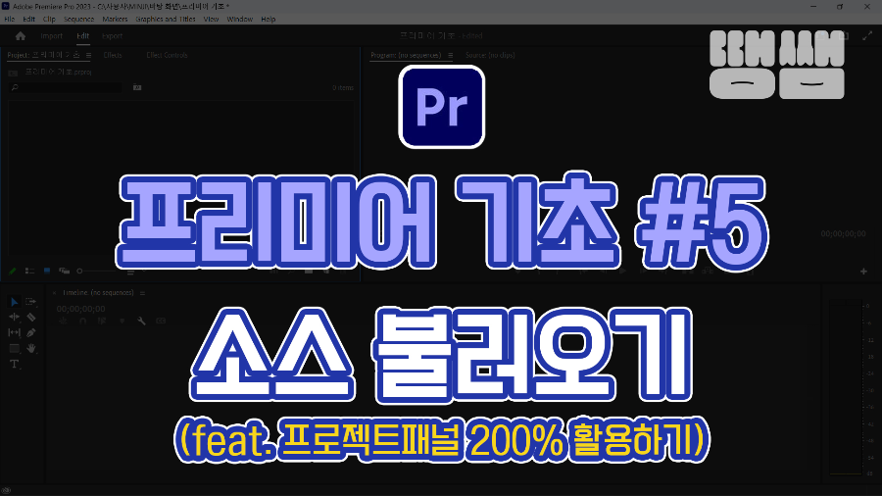The width and height of the screenshot is (882, 496).
Task: Click the Timeline timecode 00;00;00;00
Action: [x=80, y=309]
